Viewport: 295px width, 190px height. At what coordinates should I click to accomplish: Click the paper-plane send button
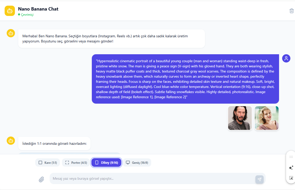(x=260, y=179)
